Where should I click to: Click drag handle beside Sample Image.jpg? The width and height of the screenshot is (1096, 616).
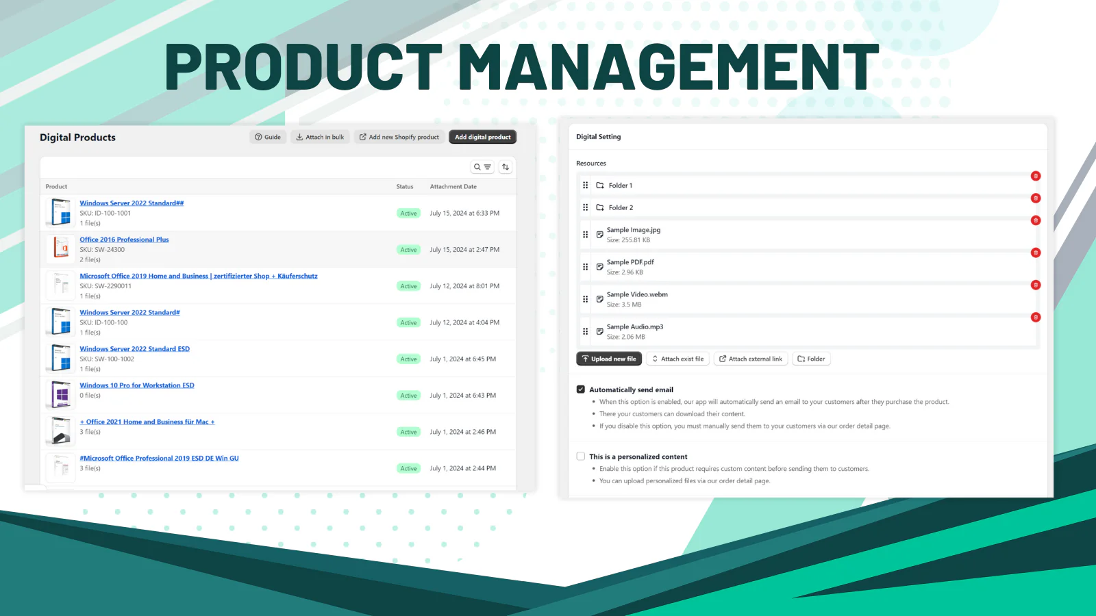(x=585, y=235)
